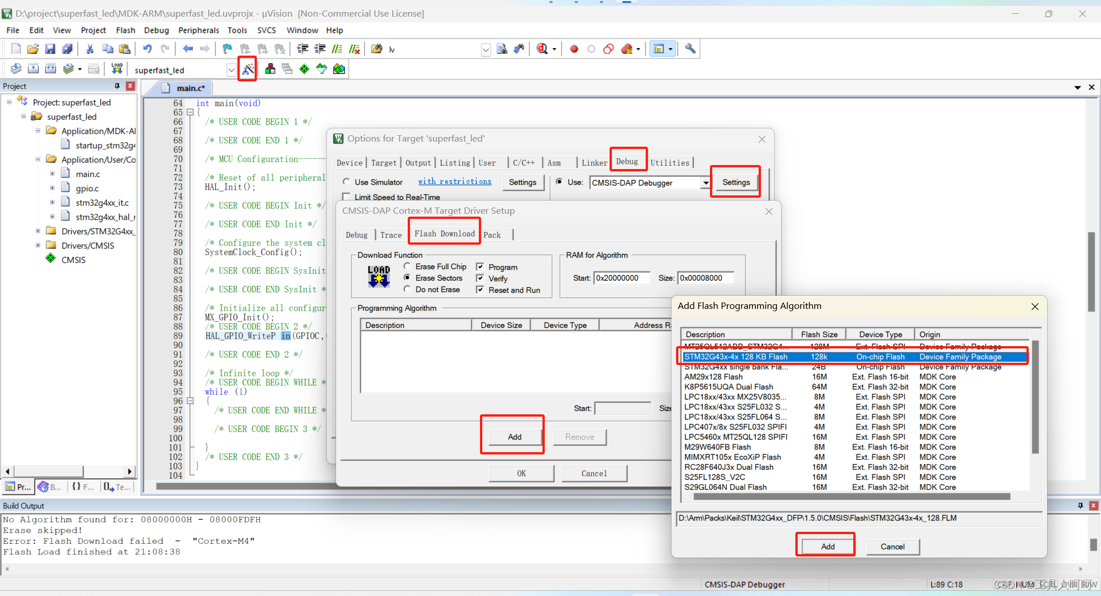1101x596 pixels.
Task: Open the Peripherals menu
Action: [x=198, y=30]
